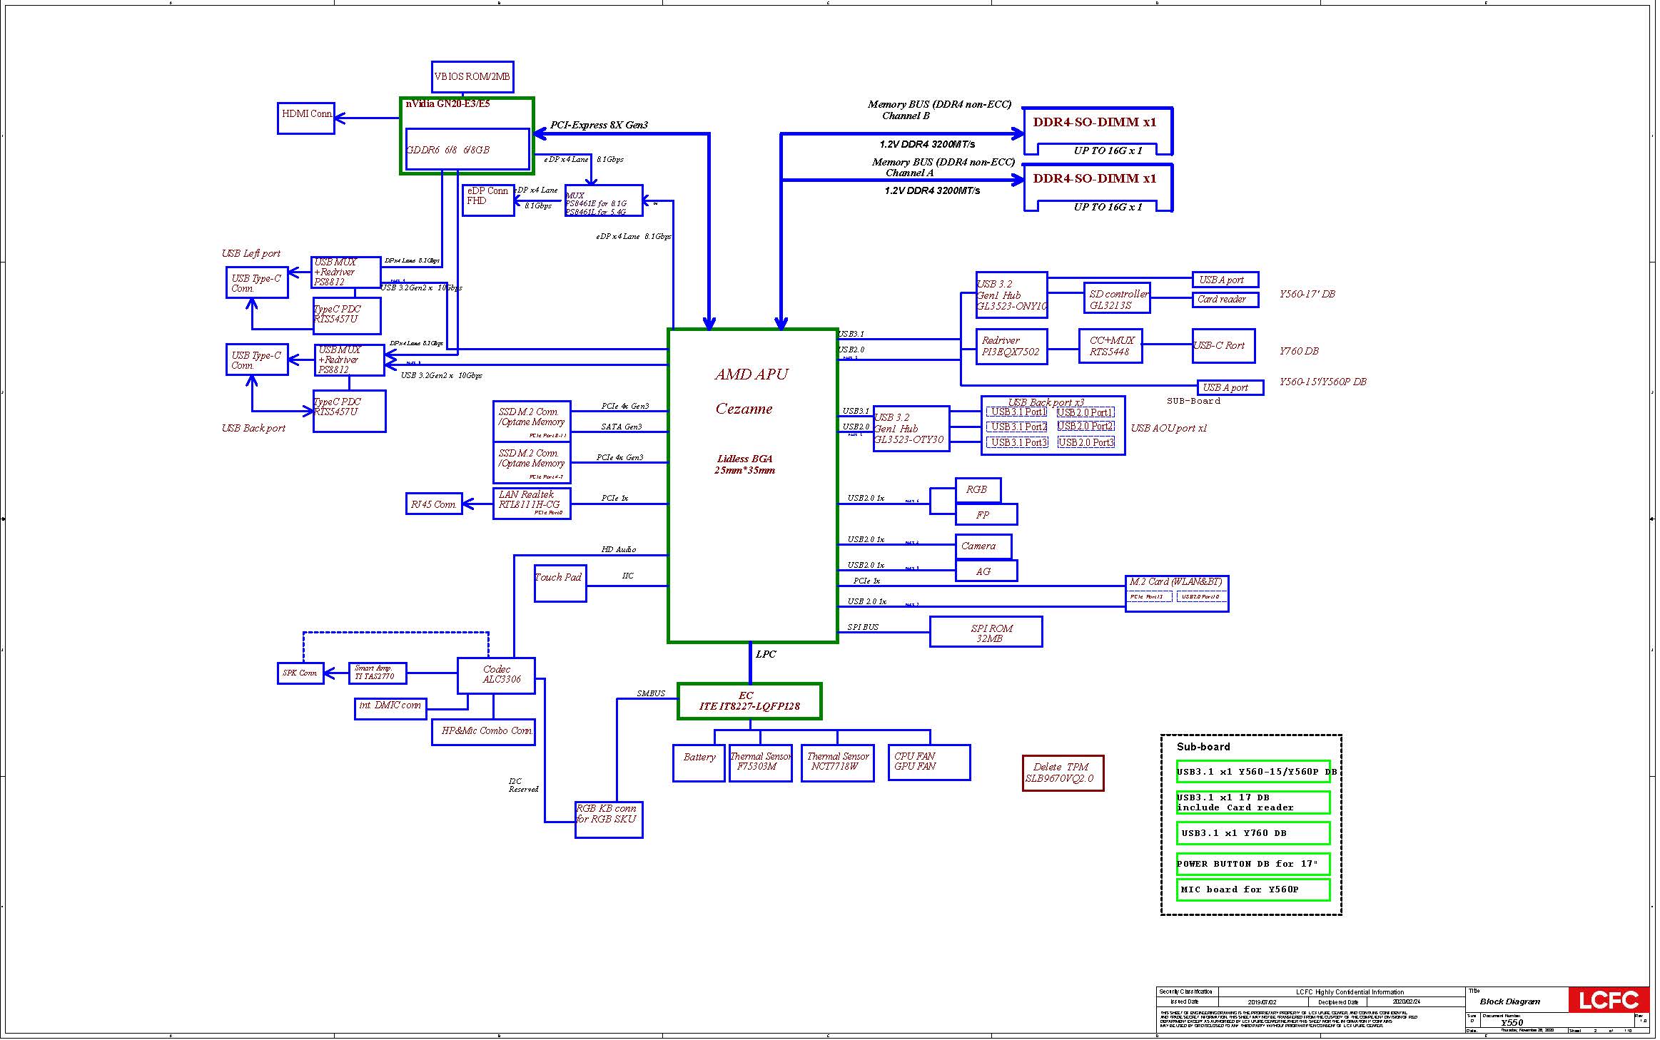Select the Battery box under EC

click(x=699, y=763)
